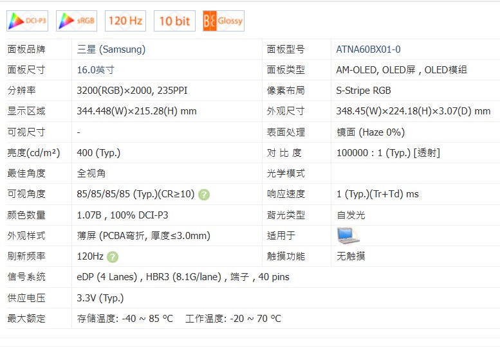
Task: Follow the 16.0英寸 panel size link
Action: coord(95,70)
